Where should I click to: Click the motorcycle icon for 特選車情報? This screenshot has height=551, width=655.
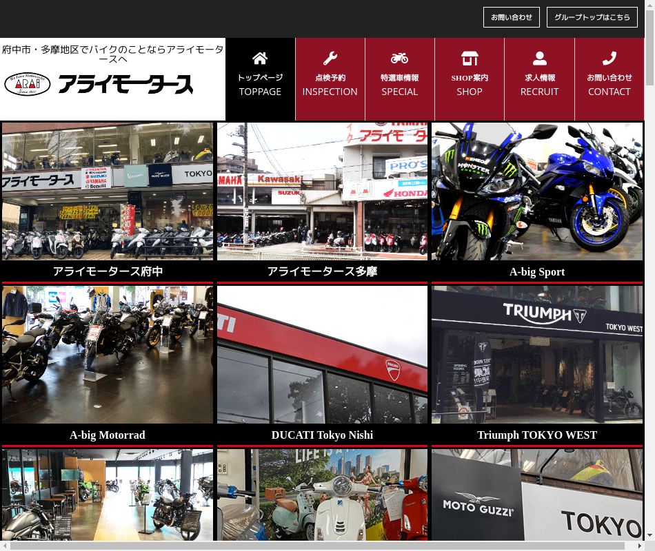click(x=400, y=59)
